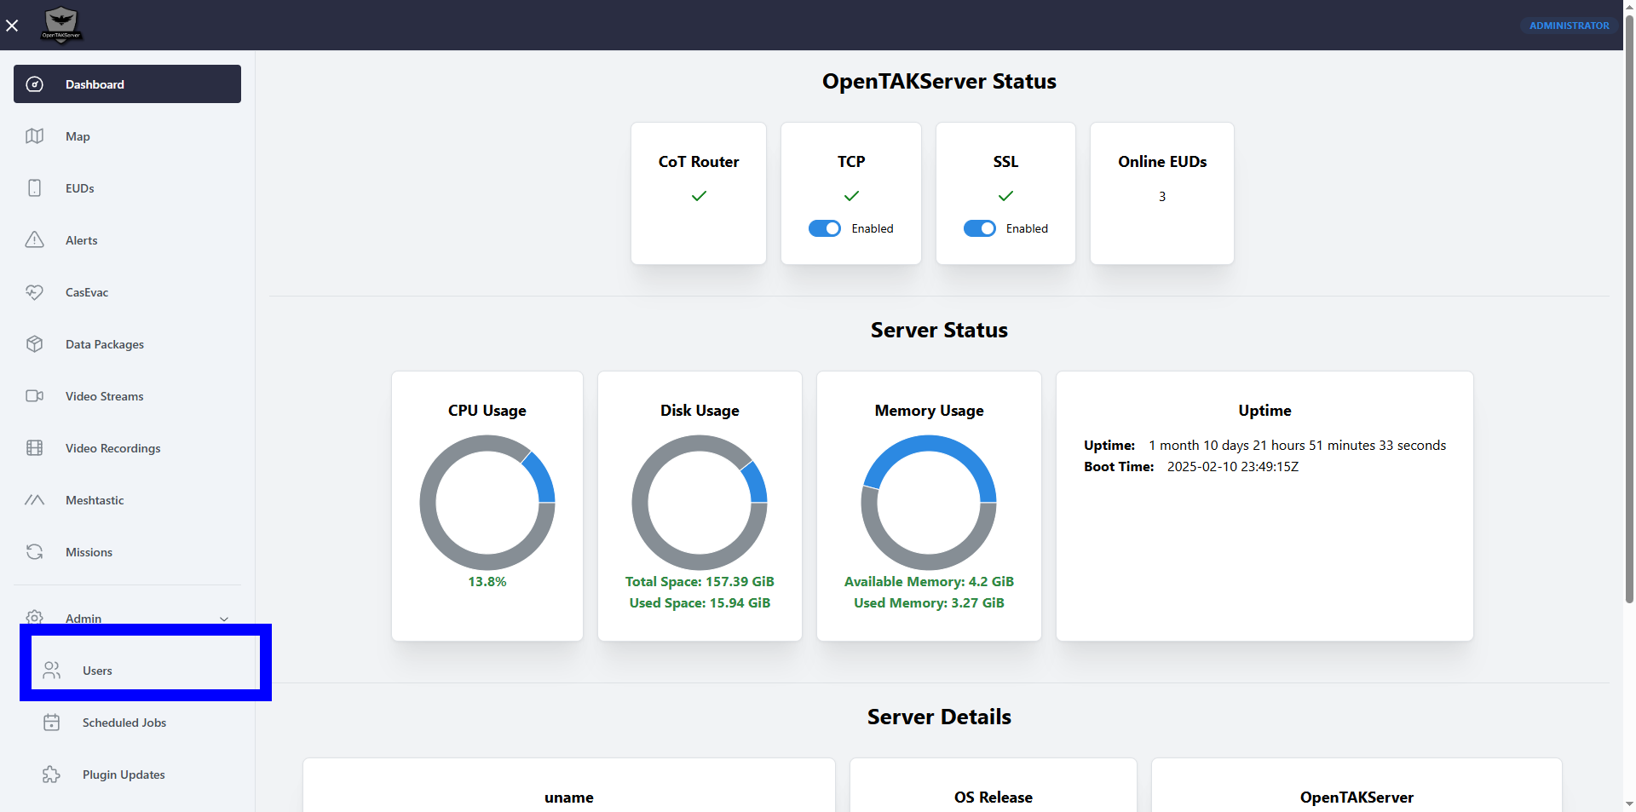Click the Data Packages box icon
This screenshot has height=812, width=1636.
click(x=35, y=344)
